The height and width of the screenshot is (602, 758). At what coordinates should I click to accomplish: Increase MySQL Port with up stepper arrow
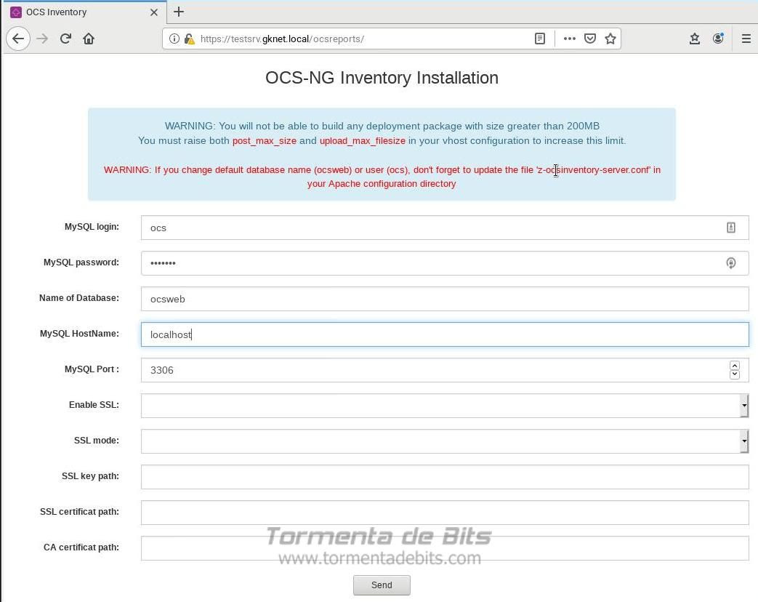point(735,366)
